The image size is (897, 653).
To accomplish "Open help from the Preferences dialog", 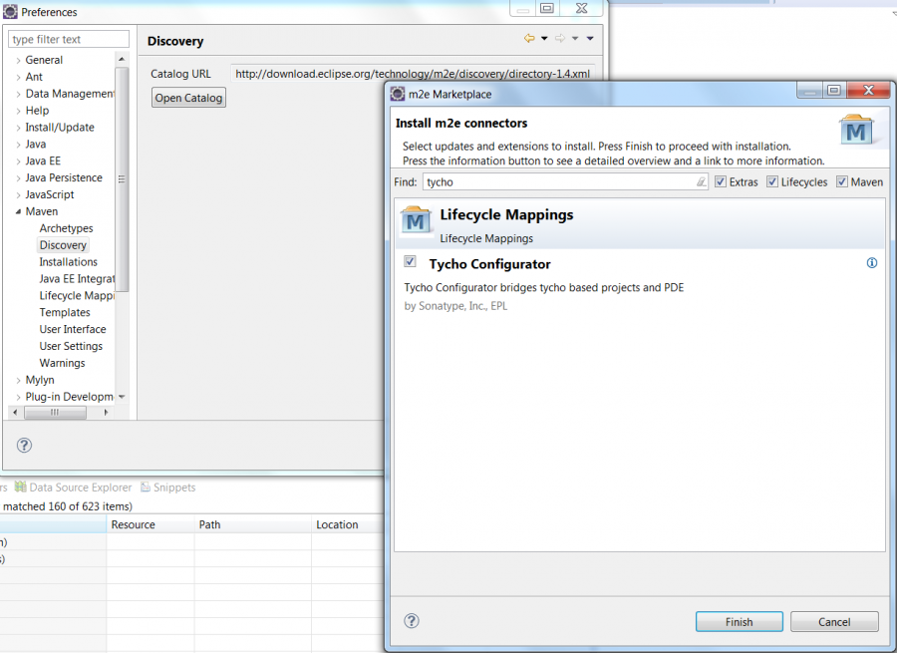I will [25, 446].
